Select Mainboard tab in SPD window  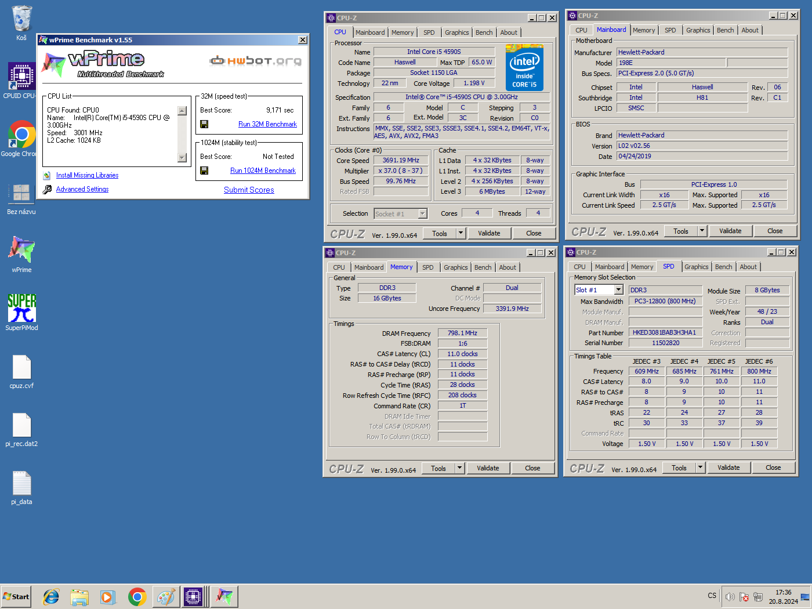(610, 267)
